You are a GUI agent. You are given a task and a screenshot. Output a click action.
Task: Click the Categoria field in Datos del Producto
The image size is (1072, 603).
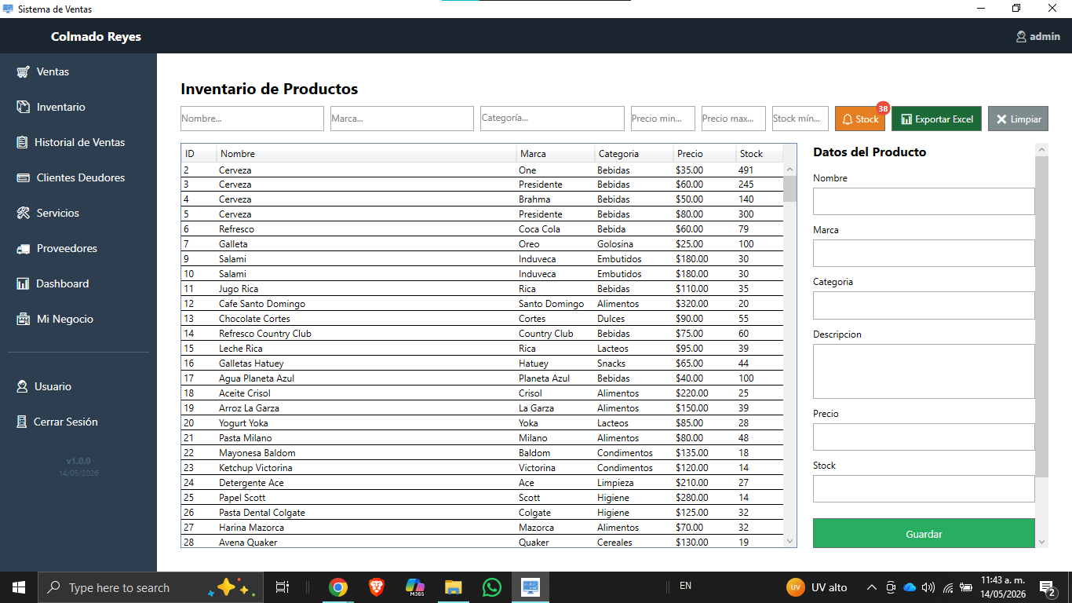pyautogui.click(x=924, y=305)
